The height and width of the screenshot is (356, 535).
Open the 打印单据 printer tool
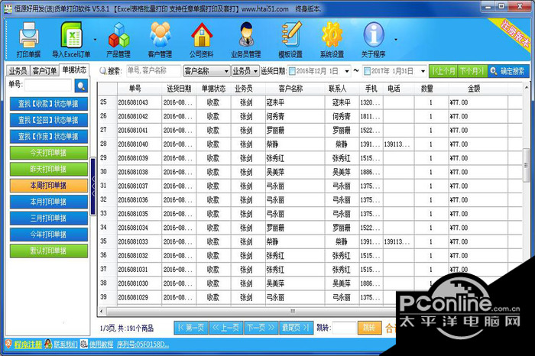pyautogui.click(x=29, y=40)
